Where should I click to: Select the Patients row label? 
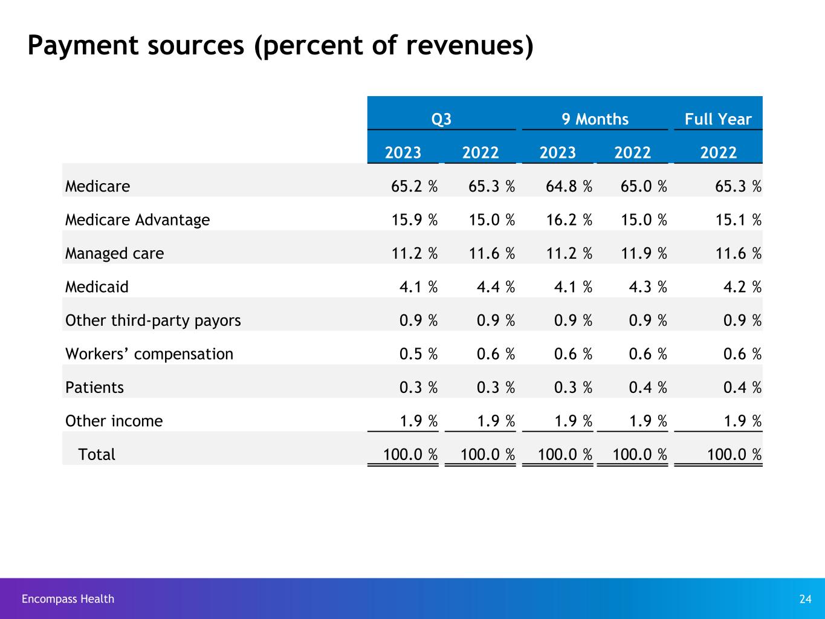click(x=94, y=387)
